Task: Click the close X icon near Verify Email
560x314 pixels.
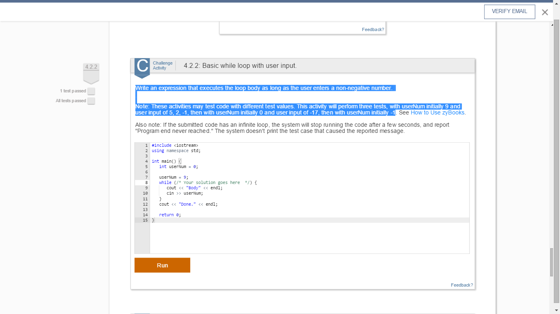Action: pos(545,12)
